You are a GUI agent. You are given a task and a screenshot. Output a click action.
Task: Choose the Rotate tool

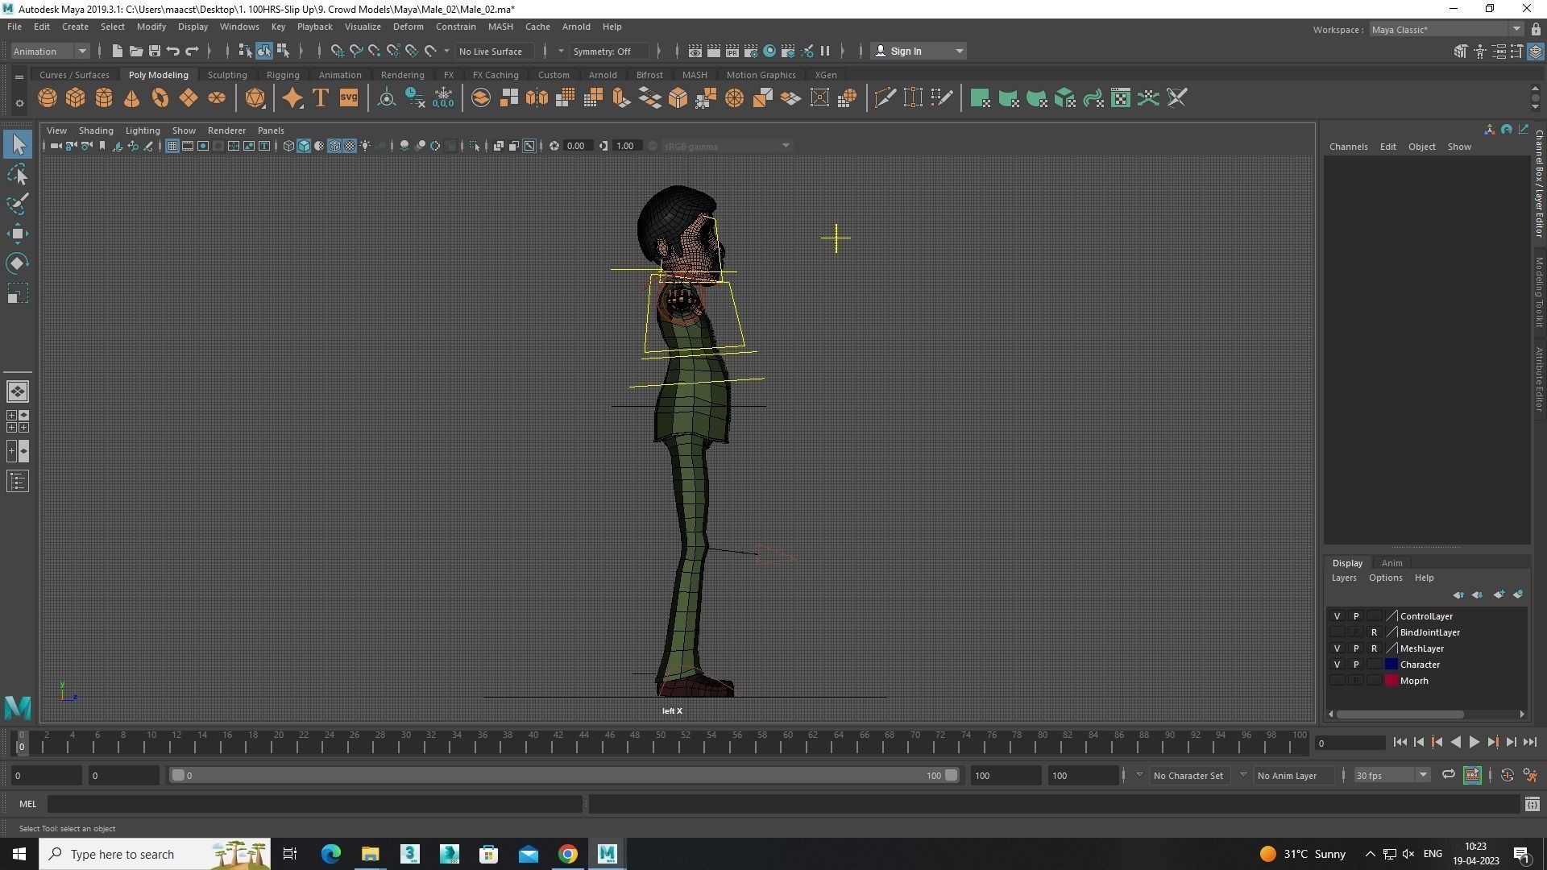(18, 263)
